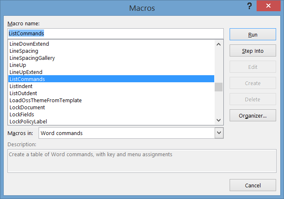Select the LineSpacing macro entry
The width and height of the screenshot is (284, 199).
(x=111, y=51)
